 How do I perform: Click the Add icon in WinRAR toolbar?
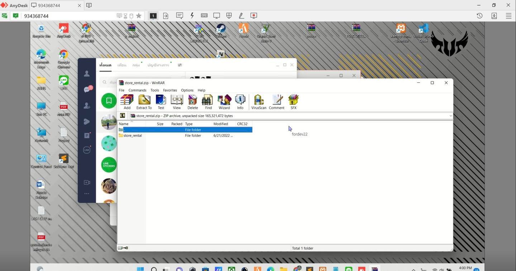pyautogui.click(x=127, y=102)
